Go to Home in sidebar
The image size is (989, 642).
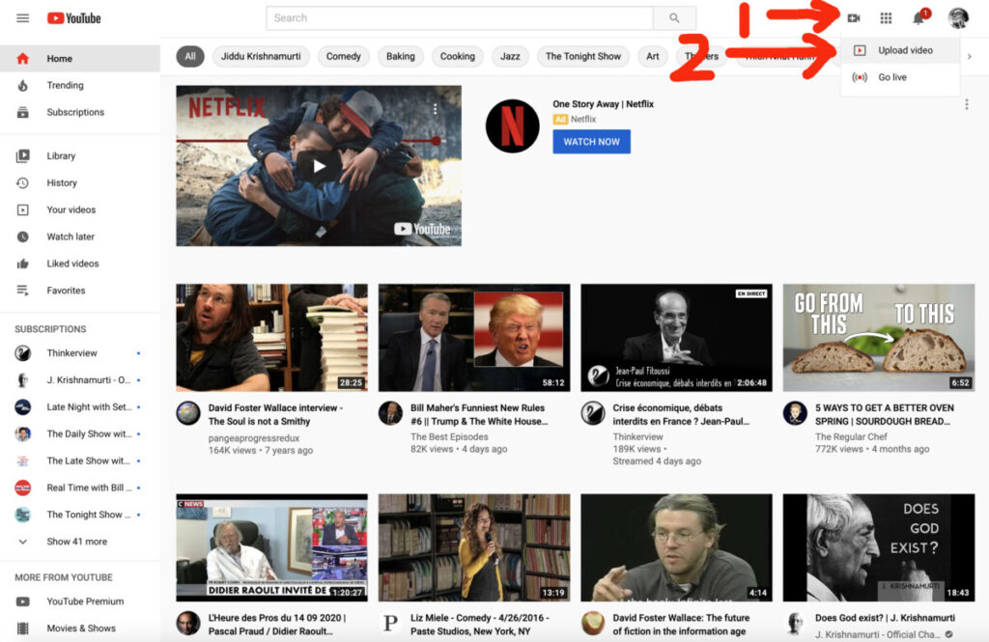[x=80, y=59]
